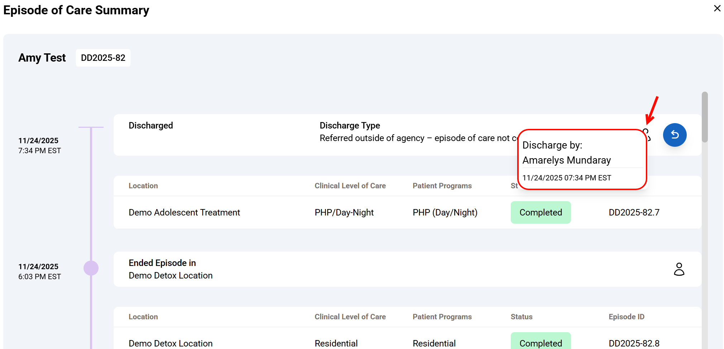Click the Demo Adolescent Treatment location cell
The image size is (724, 349).
pyautogui.click(x=184, y=213)
